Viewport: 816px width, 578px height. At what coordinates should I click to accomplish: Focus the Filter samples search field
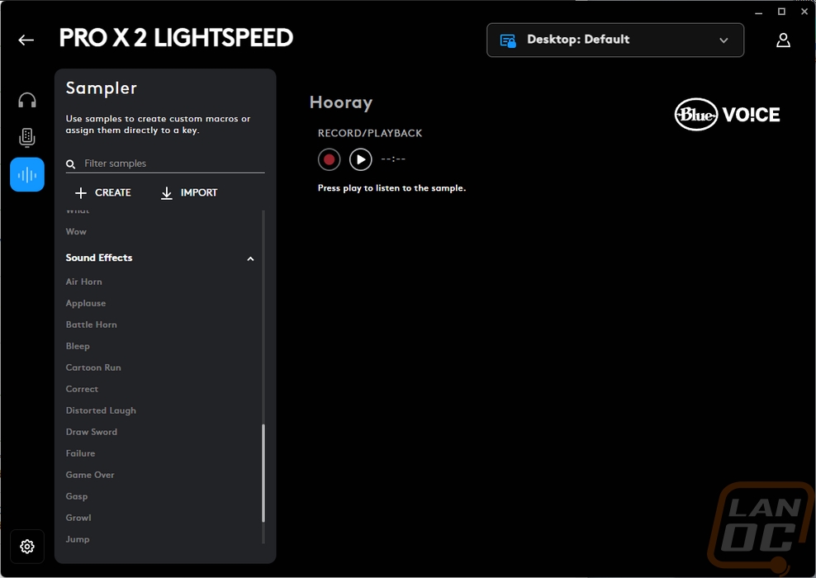165,163
